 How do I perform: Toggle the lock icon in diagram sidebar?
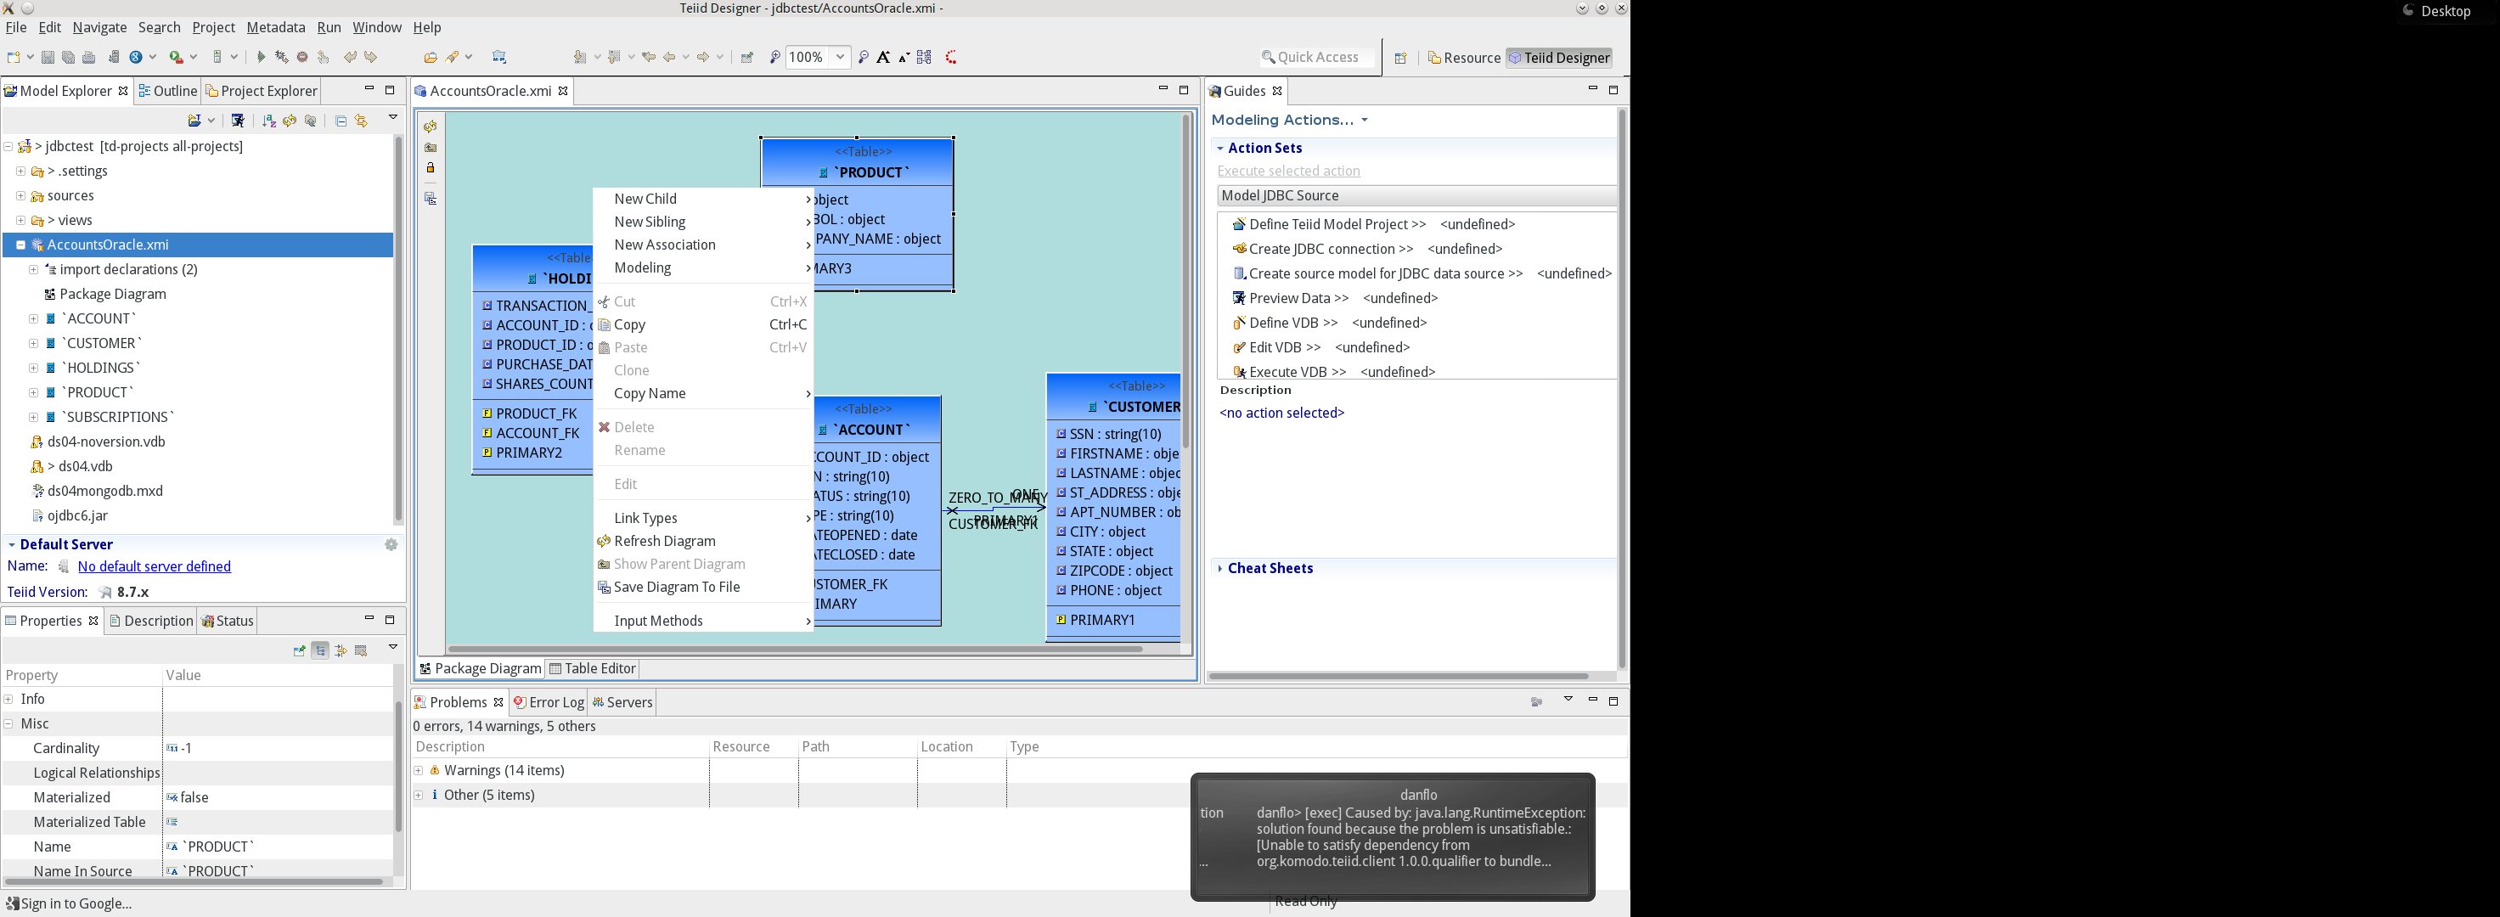click(431, 168)
